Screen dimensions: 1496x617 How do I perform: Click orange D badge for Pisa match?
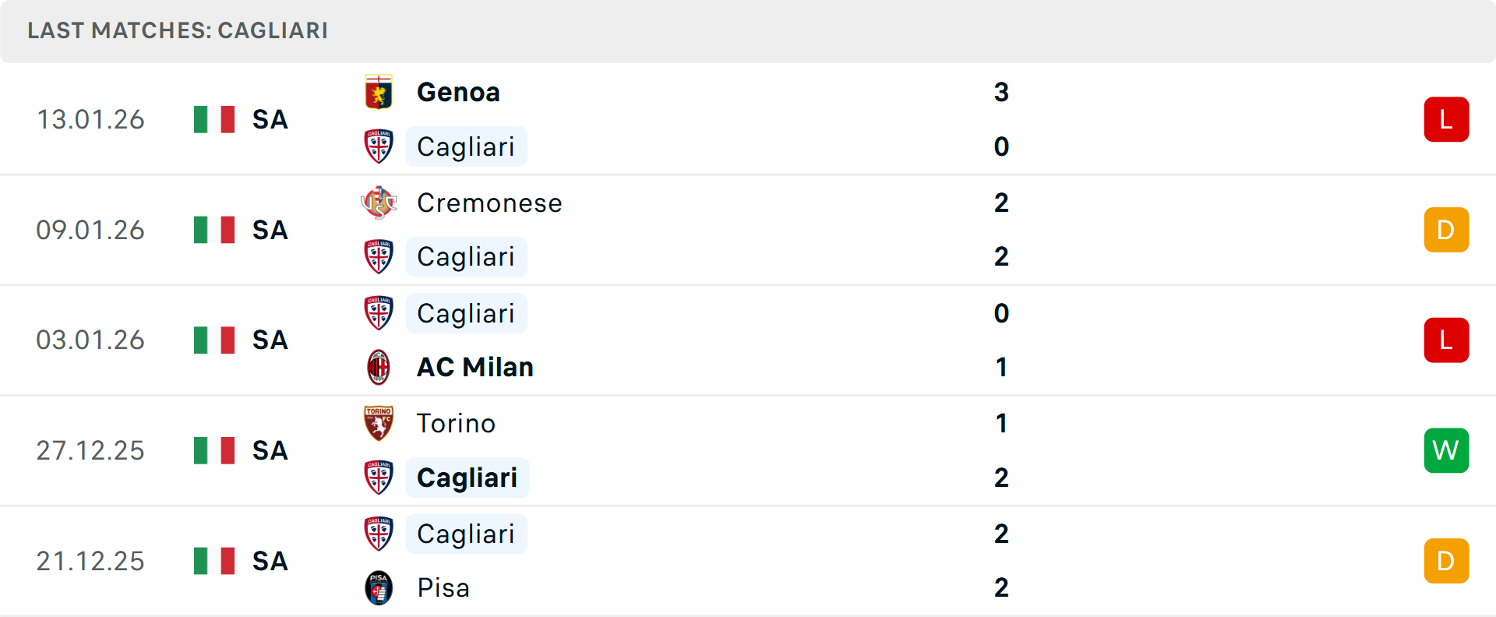[1446, 561]
